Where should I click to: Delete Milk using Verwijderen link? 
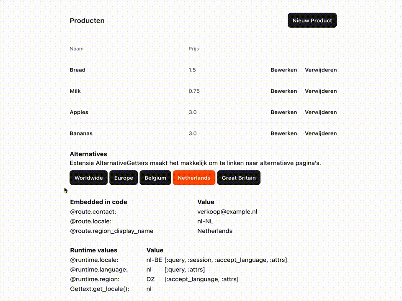pos(321,91)
